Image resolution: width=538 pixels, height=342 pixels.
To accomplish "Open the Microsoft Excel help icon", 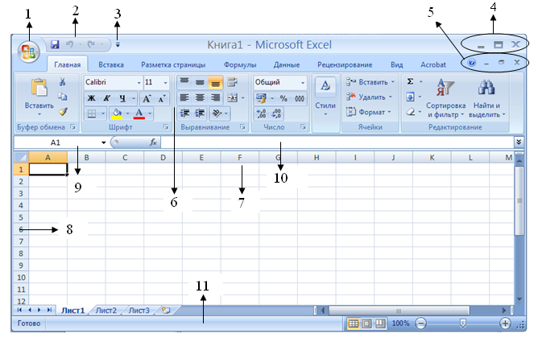I will pos(472,63).
